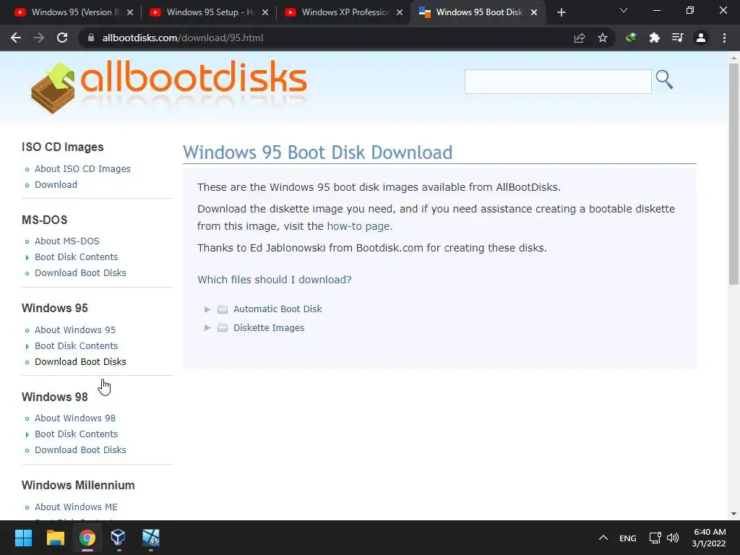Click the allbootdisks logo

pos(169,87)
